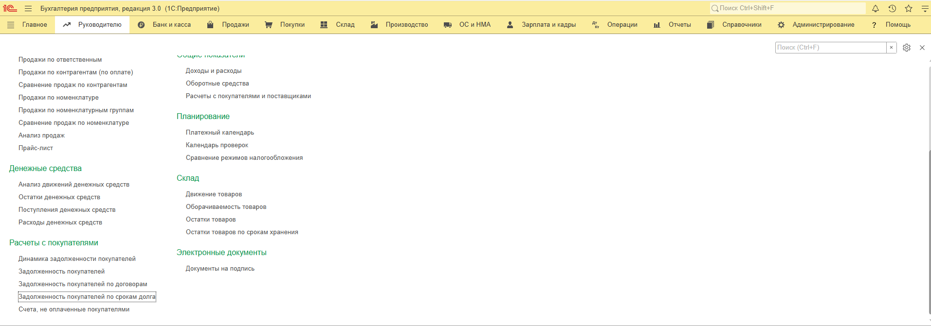The image size is (931, 326).
Task: Clear the menu search field
Action: pos(891,48)
